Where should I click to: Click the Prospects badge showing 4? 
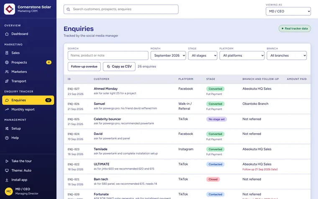coord(49,62)
